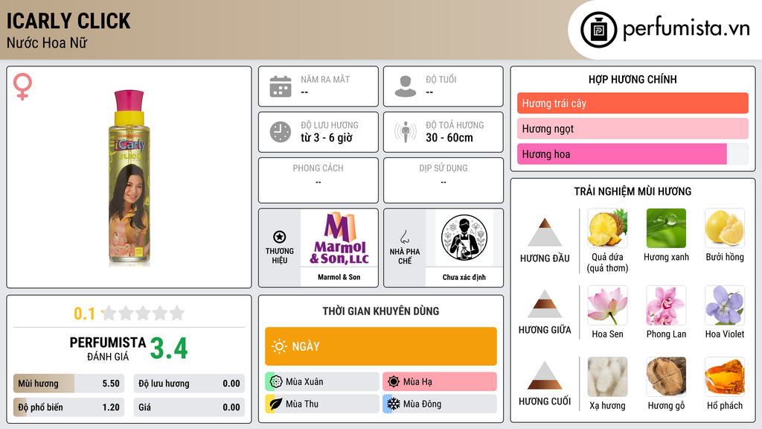762x429 pixels.
Task: Click the calendar icon beside Năm ra mắt
Action: (281, 86)
